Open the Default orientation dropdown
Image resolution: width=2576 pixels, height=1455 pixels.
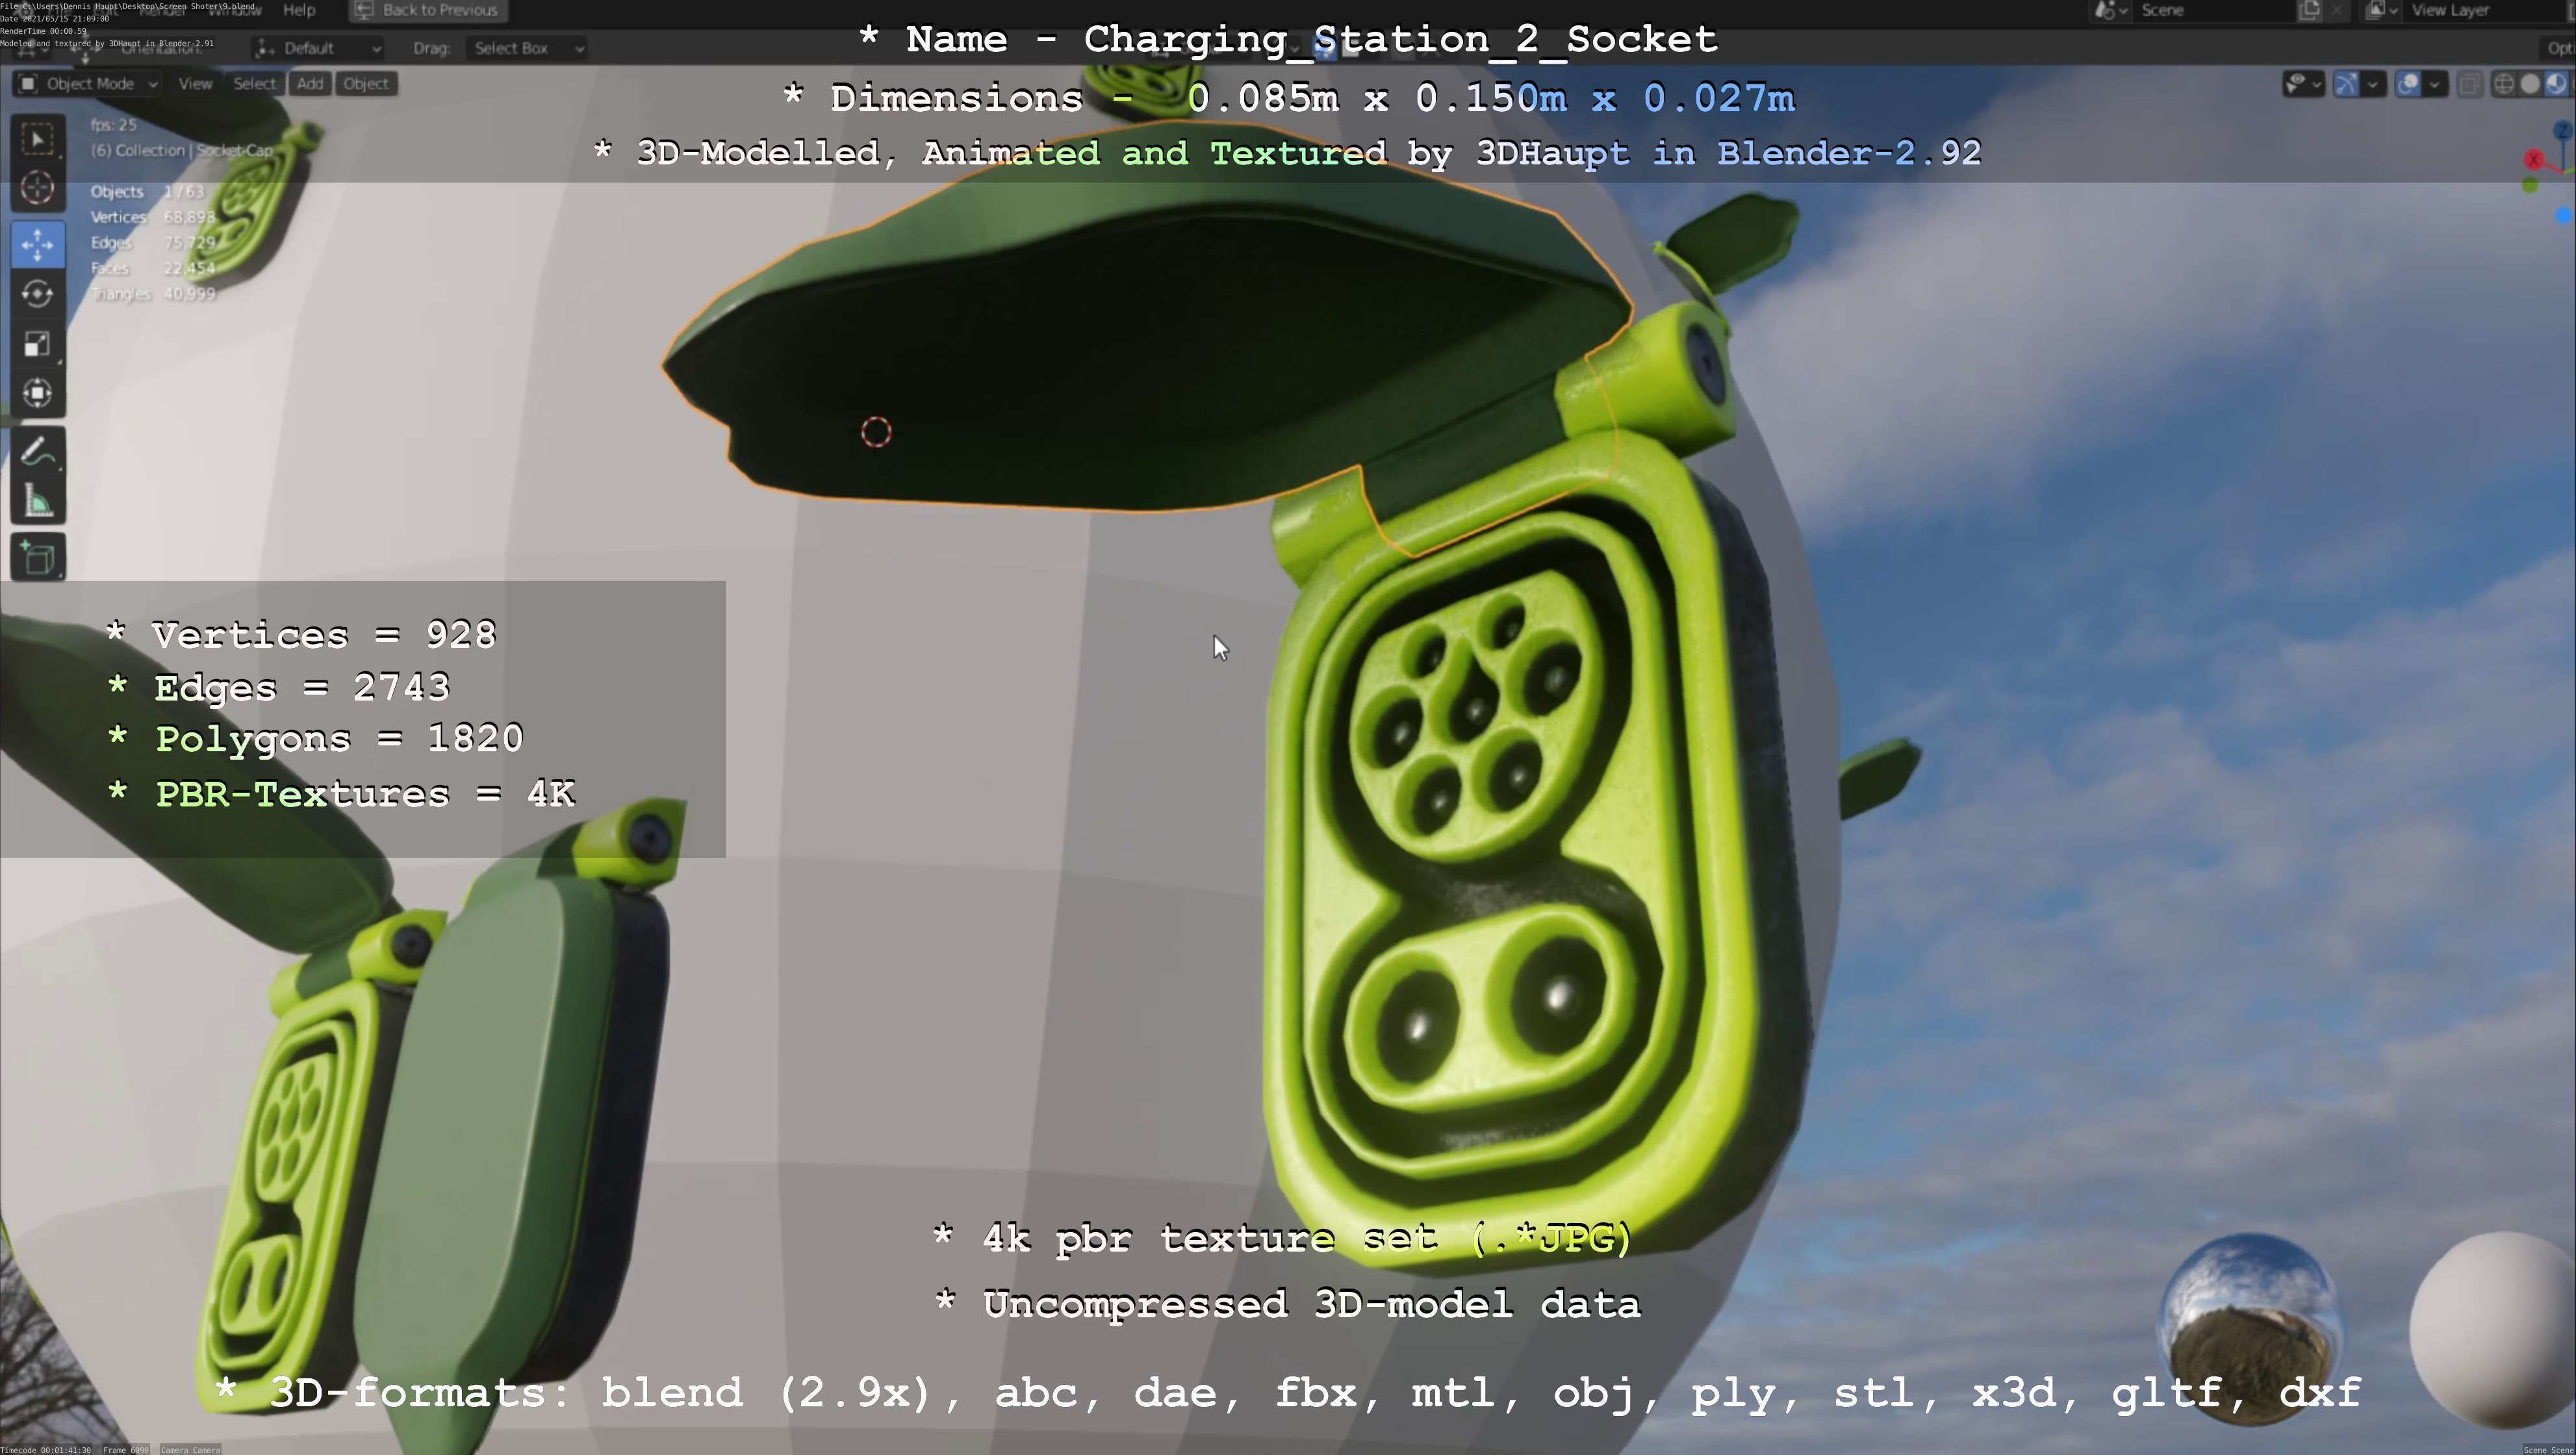pyautogui.click(x=318, y=48)
